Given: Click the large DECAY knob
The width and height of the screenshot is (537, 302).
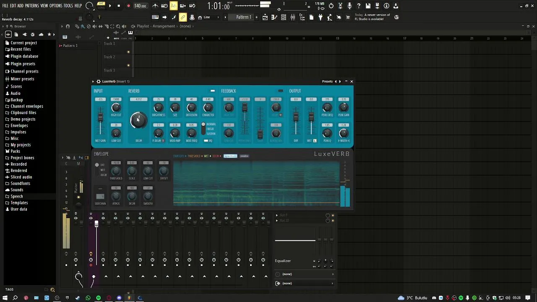Looking at the screenshot, I should tap(138, 121).
